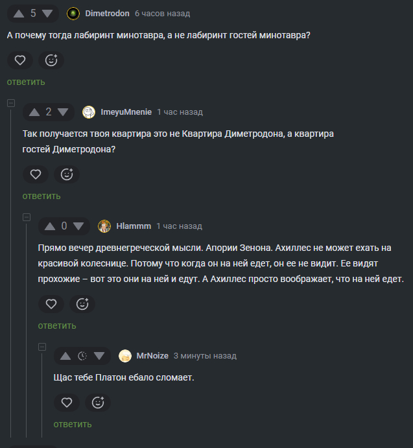Viewport: 413px width, 448px height.
Task: Open Hlammm's user profile
Action: (134, 226)
